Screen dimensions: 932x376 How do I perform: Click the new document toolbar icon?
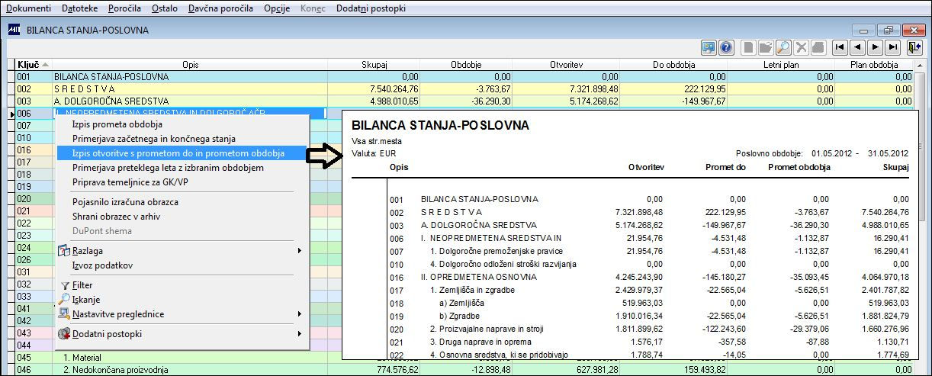750,47
